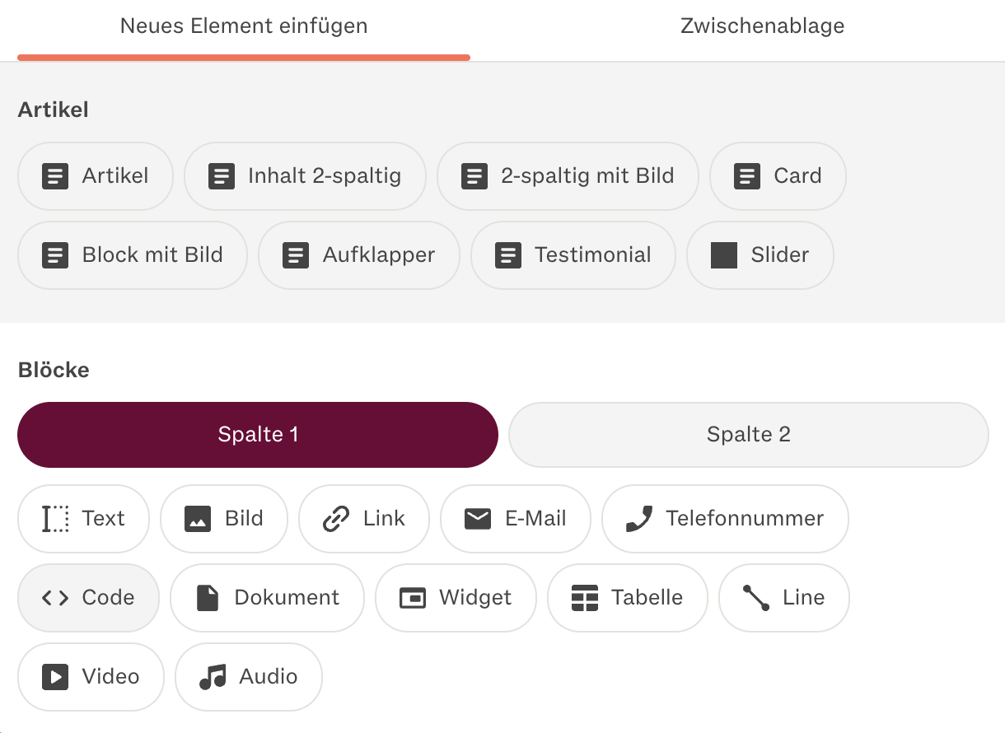Screen dimensions: 1005x733
Task: Add a Widget block
Action: point(456,598)
